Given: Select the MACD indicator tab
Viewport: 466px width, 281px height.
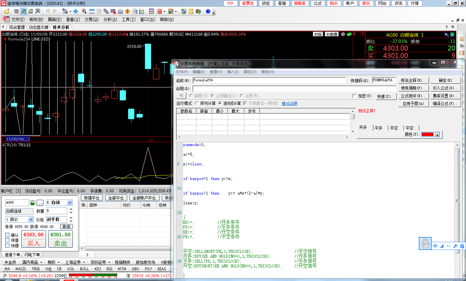Looking at the screenshot, I should (20, 269).
